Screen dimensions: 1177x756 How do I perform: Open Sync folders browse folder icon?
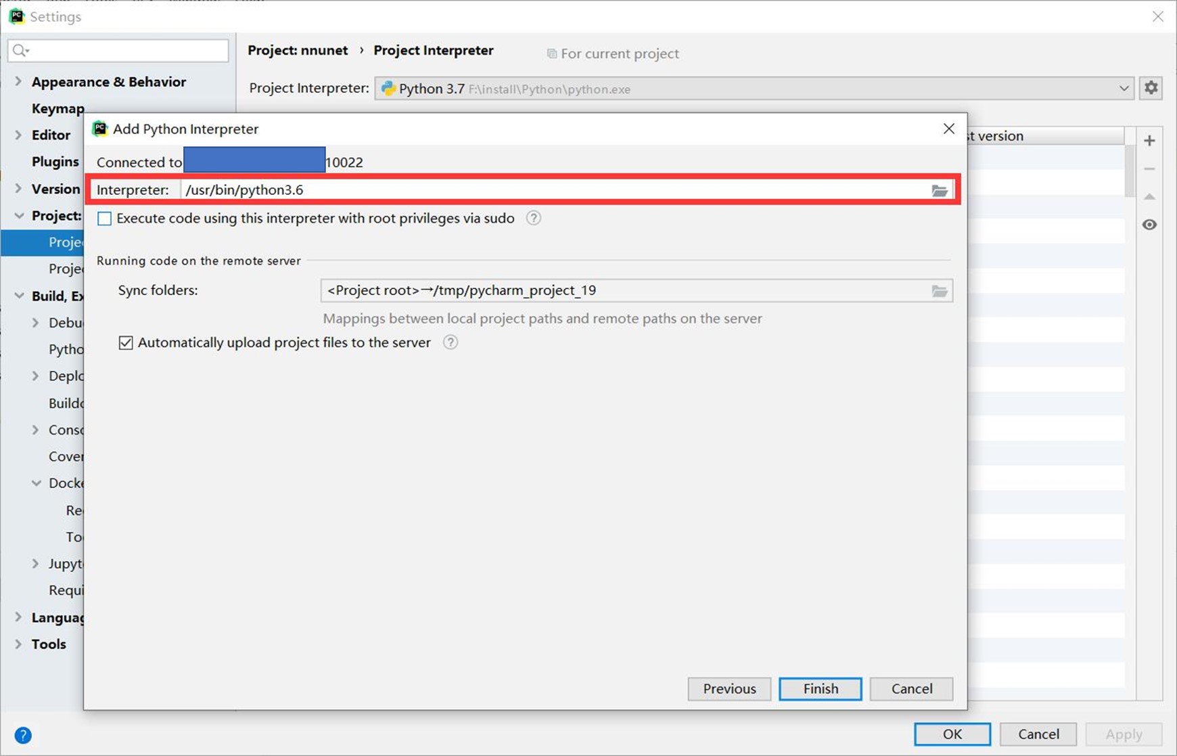(x=940, y=291)
